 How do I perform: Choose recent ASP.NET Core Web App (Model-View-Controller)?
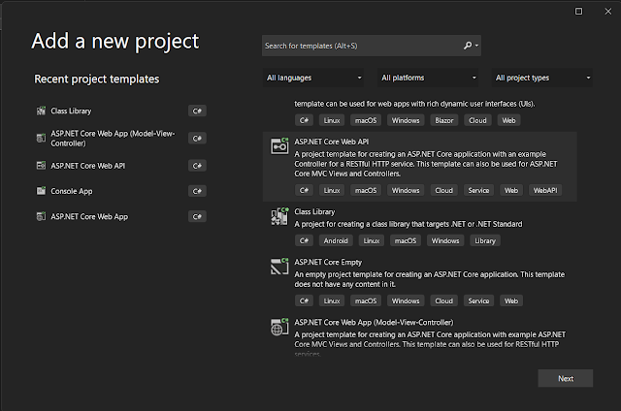click(107, 138)
